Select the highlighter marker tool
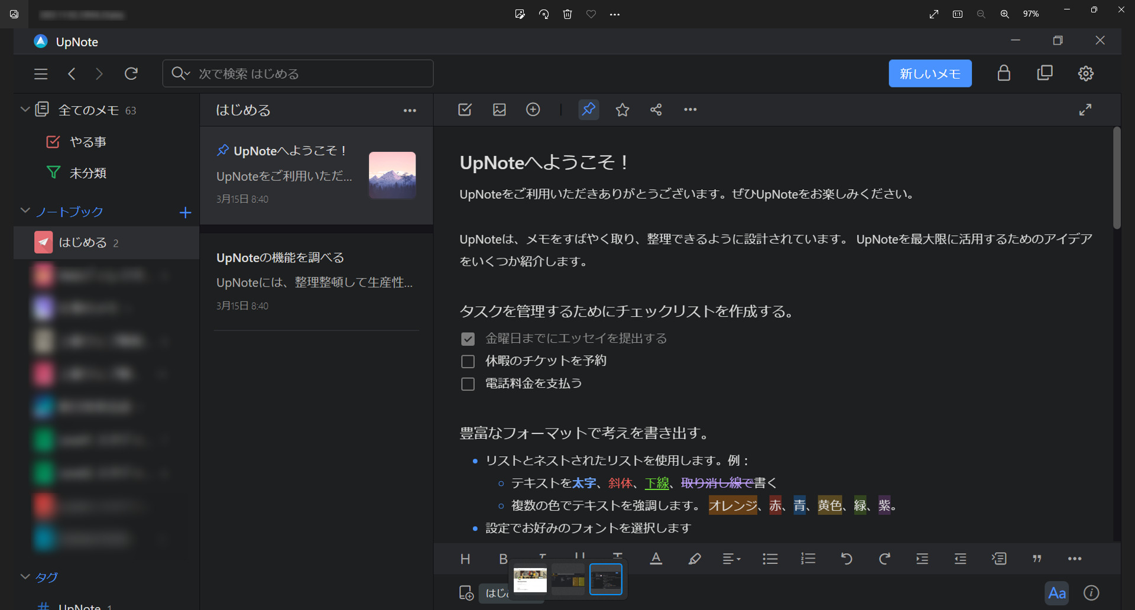 point(695,559)
